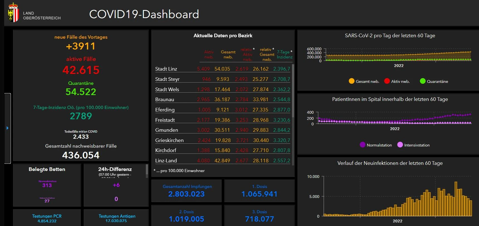Click the Quarantäne value 54.522
This screenshot has height=226, width=479.
point(81,92)
